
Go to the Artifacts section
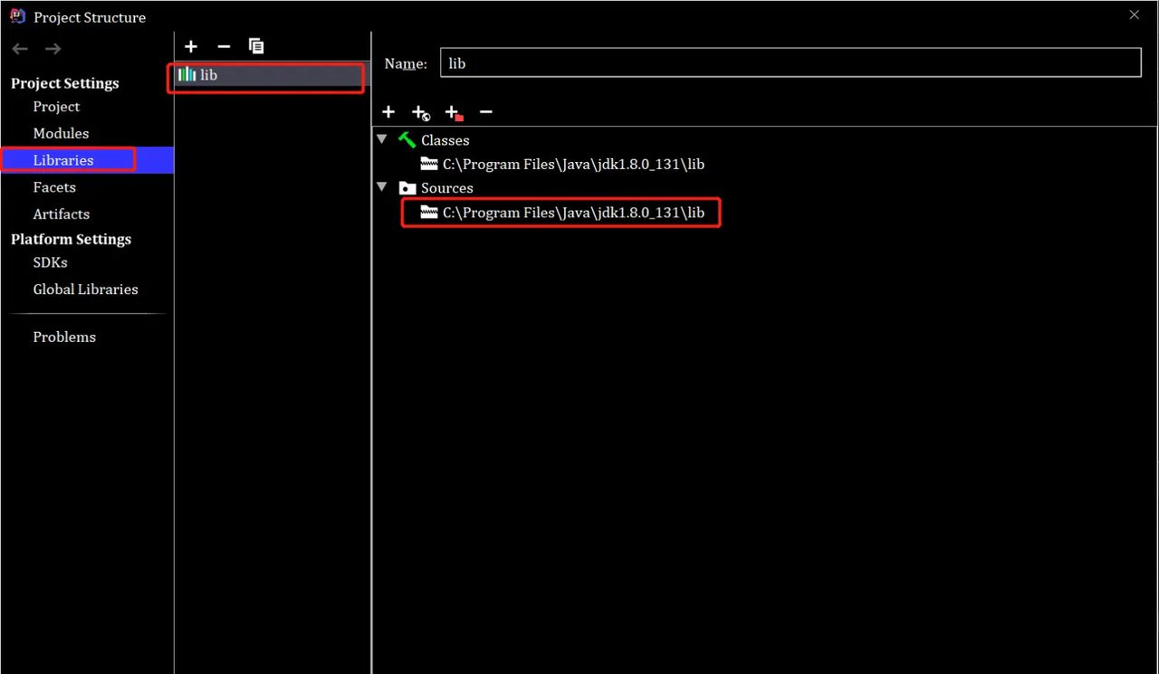[62, 214]
